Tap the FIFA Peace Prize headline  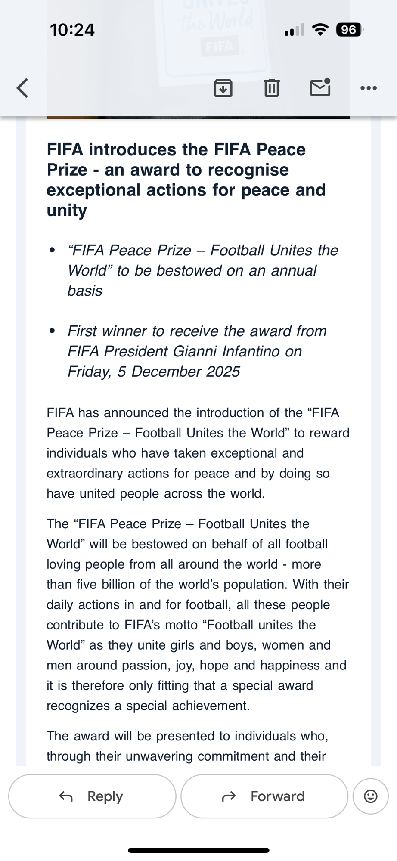186,180
